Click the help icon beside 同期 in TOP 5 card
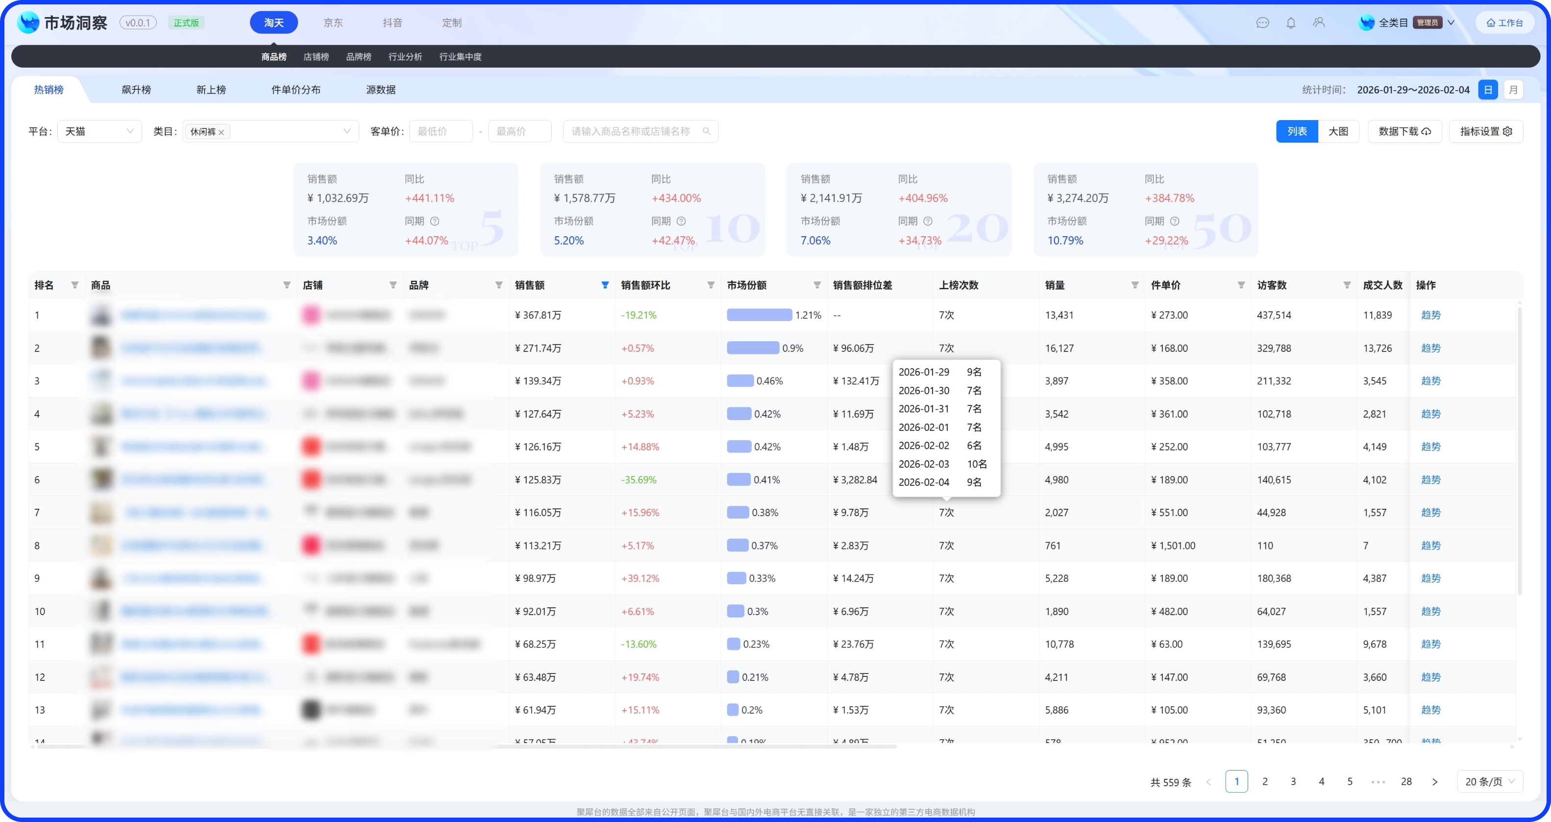 pyautogui.click(x=435, y=221)
